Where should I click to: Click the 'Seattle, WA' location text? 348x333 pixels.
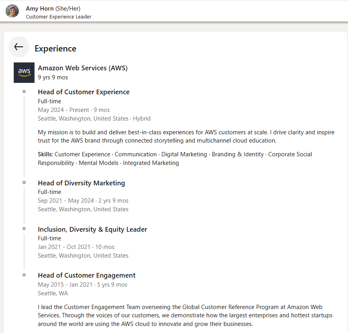[x=53, y=293]
